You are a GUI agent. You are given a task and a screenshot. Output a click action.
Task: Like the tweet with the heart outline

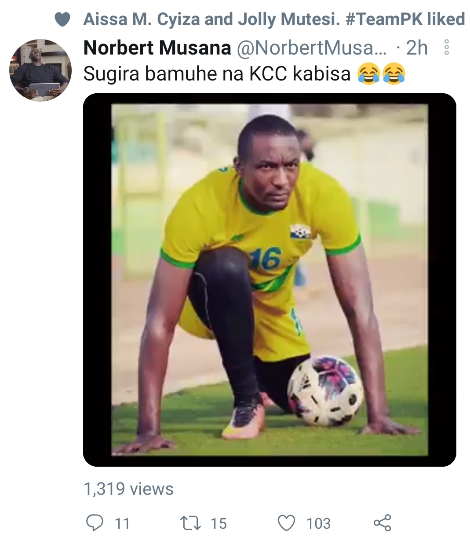287,523
